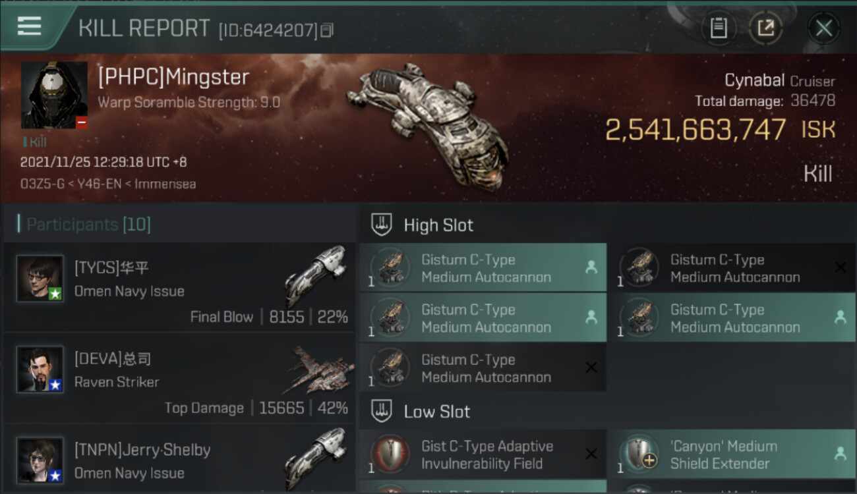Image resolution: width=857 pixels, height=494 pixels.
Task: Click the Participants [10] header
Action: tap(84, 225)
